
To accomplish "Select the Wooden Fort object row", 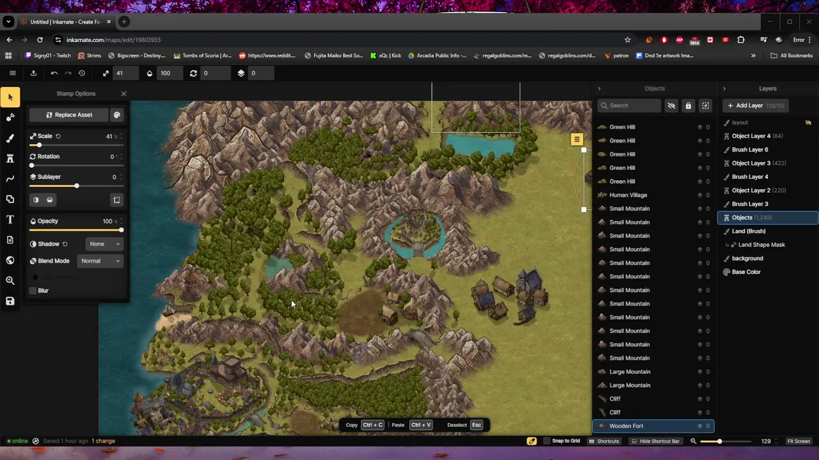I will (653, 426).
